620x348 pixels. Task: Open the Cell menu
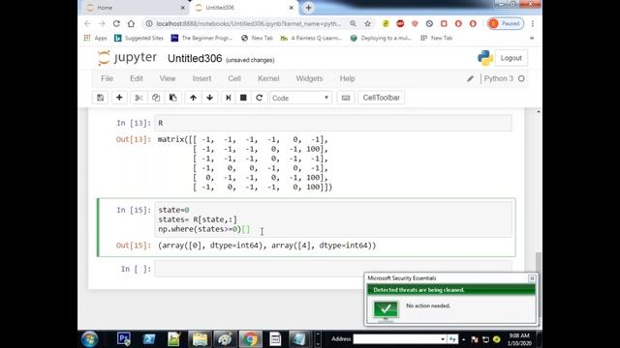pos(234,78)
